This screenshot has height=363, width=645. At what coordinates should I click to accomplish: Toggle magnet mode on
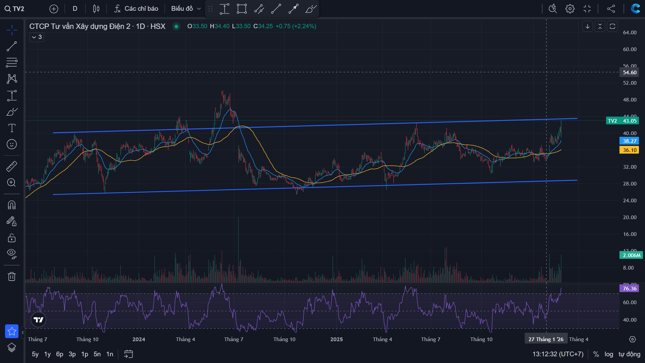coord(12,205)
